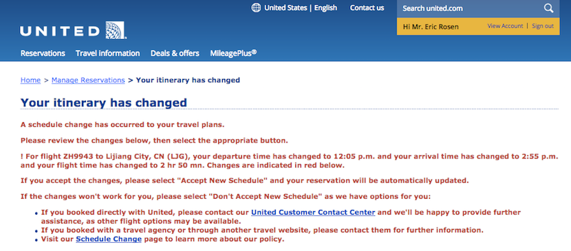The height and width of the screenshot is (251, 571).
Task: Click the United globe emblem logo
Action: tap(116, 30)
